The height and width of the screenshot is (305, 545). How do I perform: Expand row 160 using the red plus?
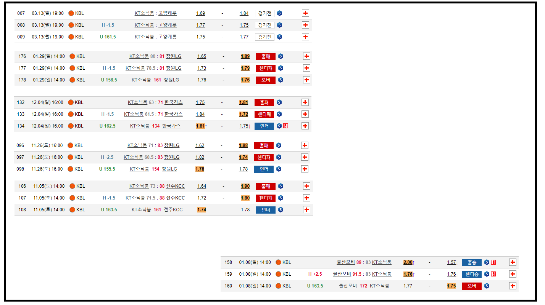click(x=513, y=286)
